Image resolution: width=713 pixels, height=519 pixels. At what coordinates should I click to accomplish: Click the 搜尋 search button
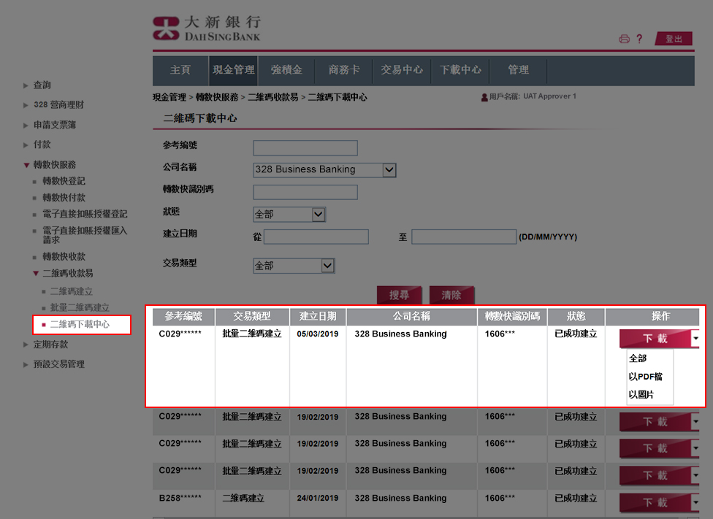[399, 295]
